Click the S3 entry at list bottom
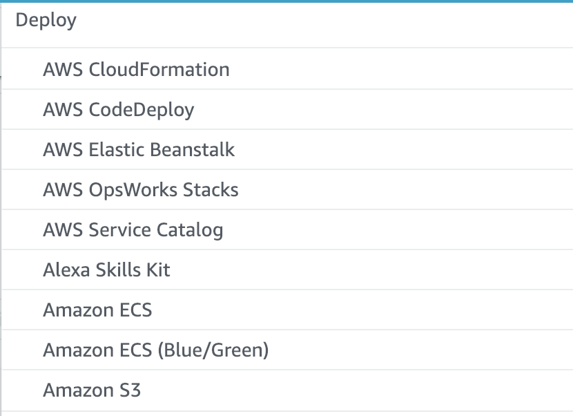This screenshot has width=573, height=416. pos(92,390)
